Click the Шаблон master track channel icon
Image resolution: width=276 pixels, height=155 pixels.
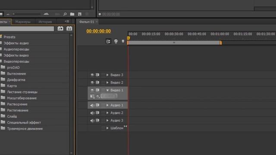coord(125,126)
